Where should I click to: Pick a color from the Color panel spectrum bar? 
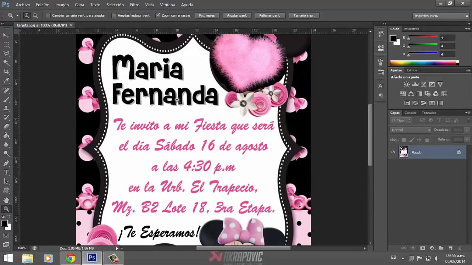(x=424, y=63)
